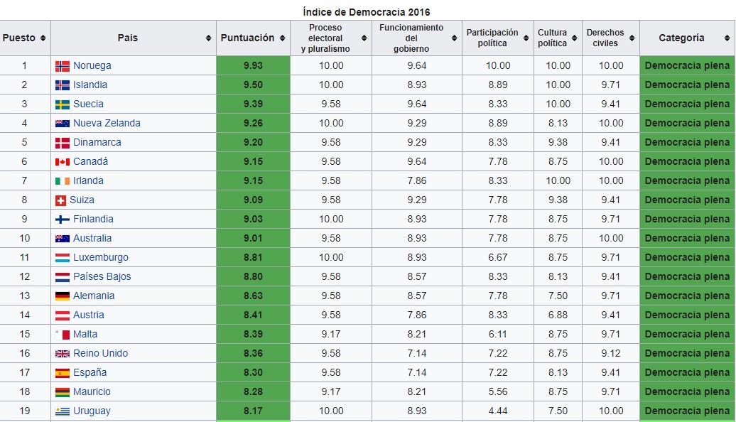The height and width of the screenshot is (422, 736).
Task: Click the Spain flag icon
Action: tap(63, 373)
